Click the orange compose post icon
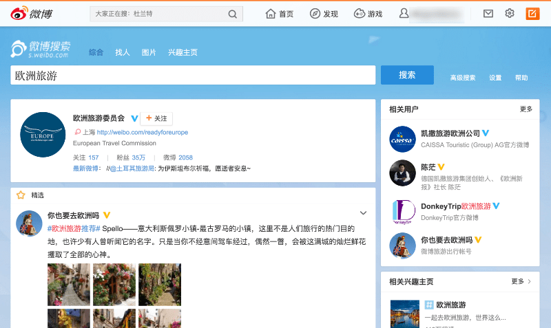The height and width of the screenshot is (328, 551). [532, 14]
